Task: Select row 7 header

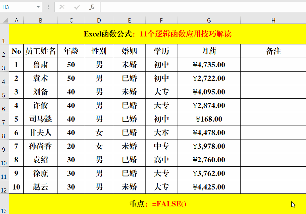Action: pos(5,119)
